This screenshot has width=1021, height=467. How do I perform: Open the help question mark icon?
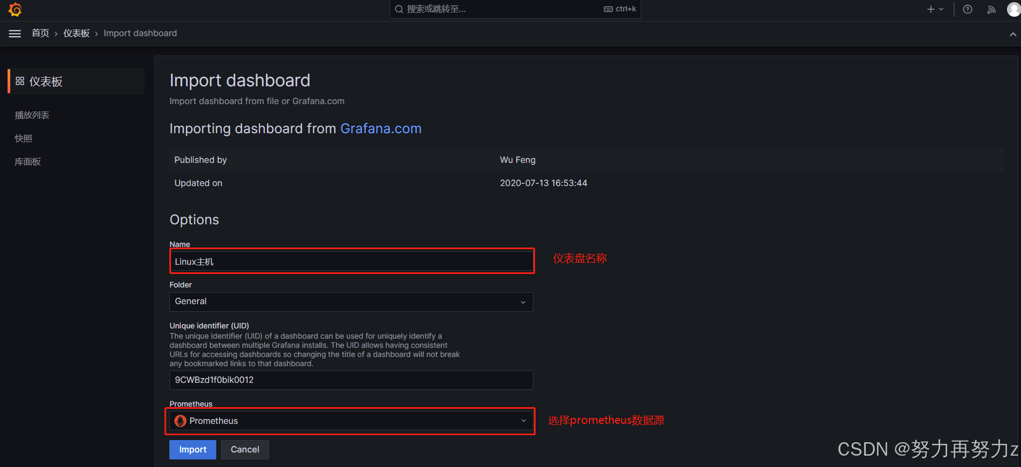968,9
